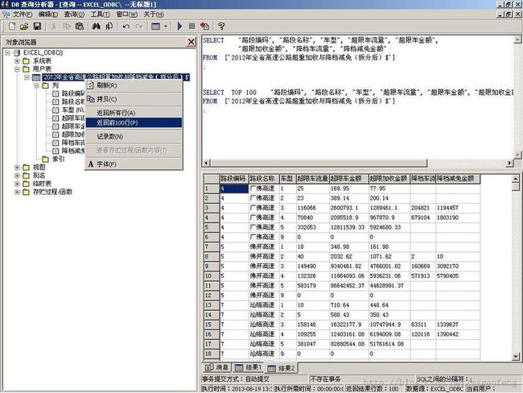523x393 pixels.
Task: Expand the 临时表 folder
Action: (x=17, y=184)
